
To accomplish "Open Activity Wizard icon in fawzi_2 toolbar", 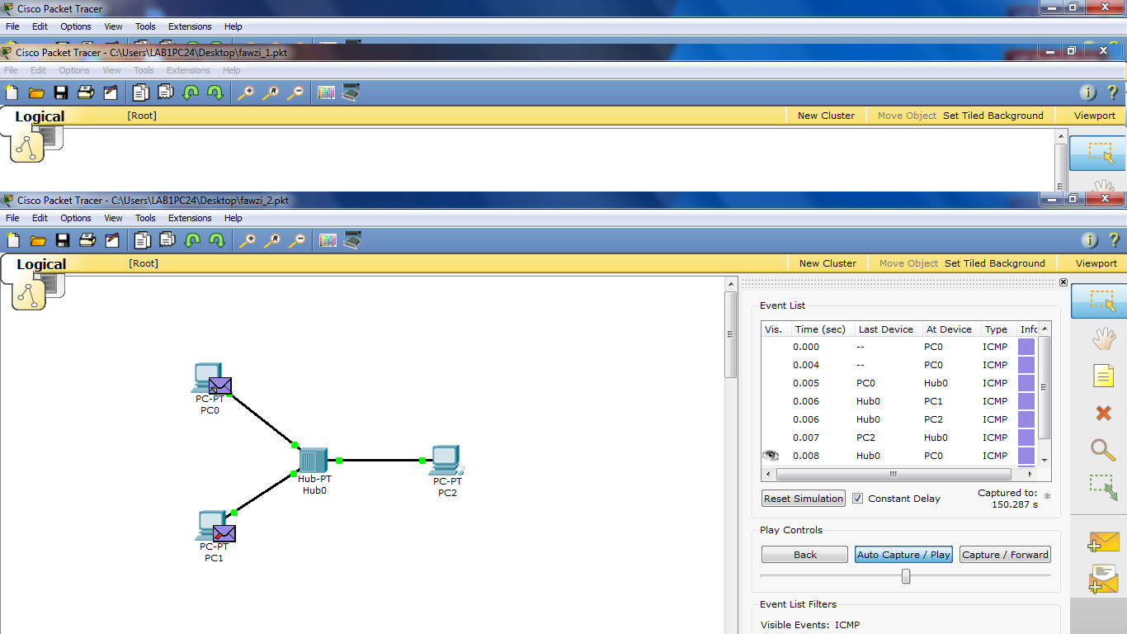I will pyautogui.click(x=111, y=240).
